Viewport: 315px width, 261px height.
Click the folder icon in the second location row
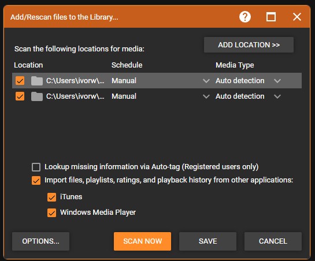[x=37, y=96]
